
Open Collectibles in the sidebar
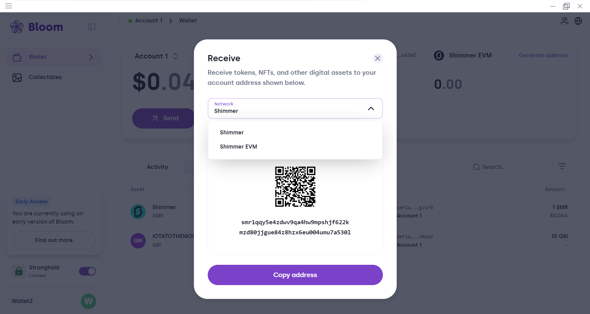(x=45, y=77)
